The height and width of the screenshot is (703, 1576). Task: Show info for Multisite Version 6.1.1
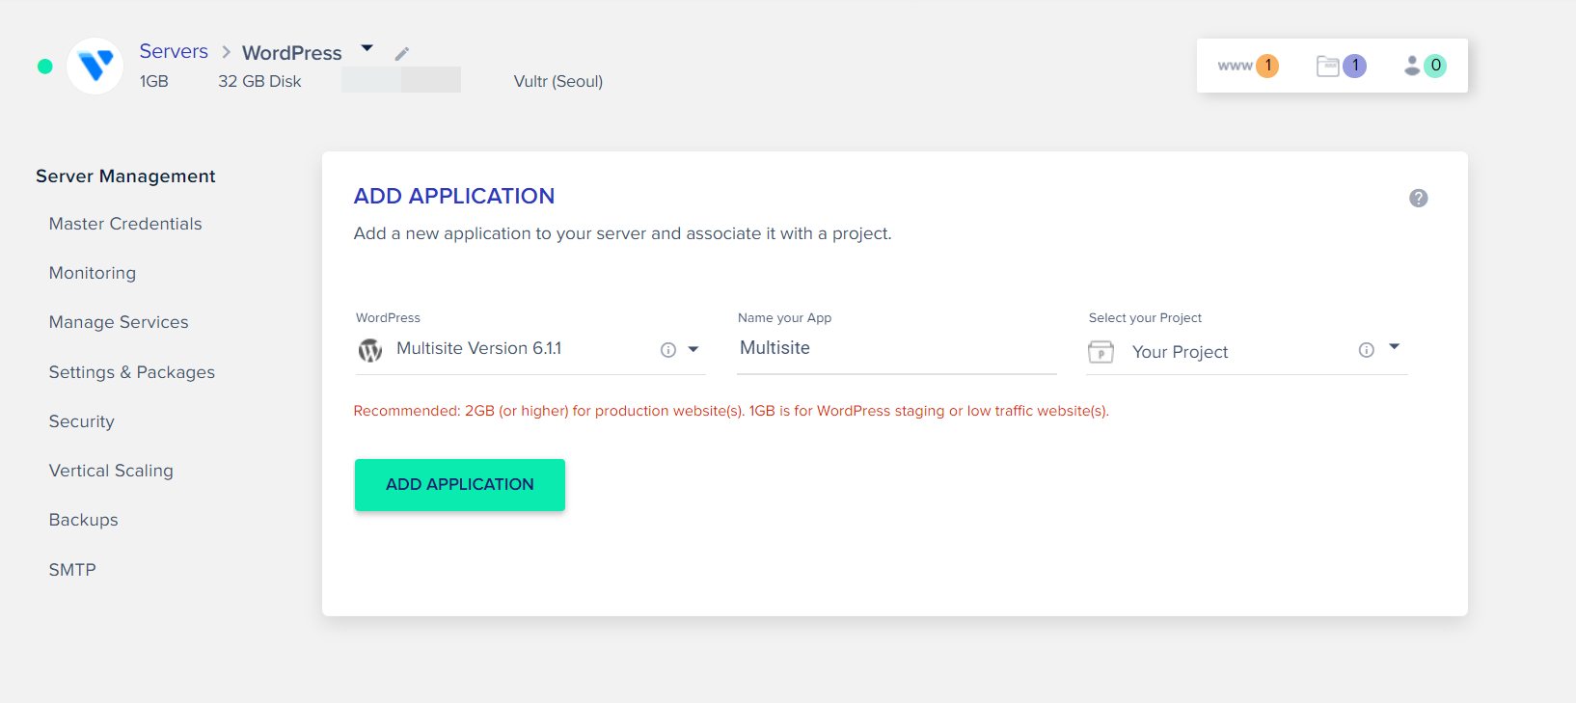point(668,350)
